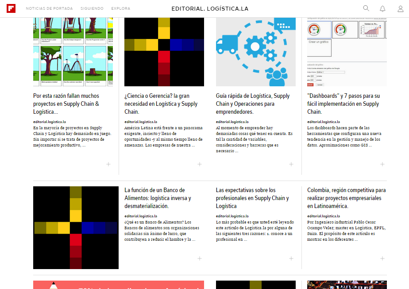Screen dimensions: 409x289
Task: Click plus icon under Dashboards article
Action: point(382,164)
